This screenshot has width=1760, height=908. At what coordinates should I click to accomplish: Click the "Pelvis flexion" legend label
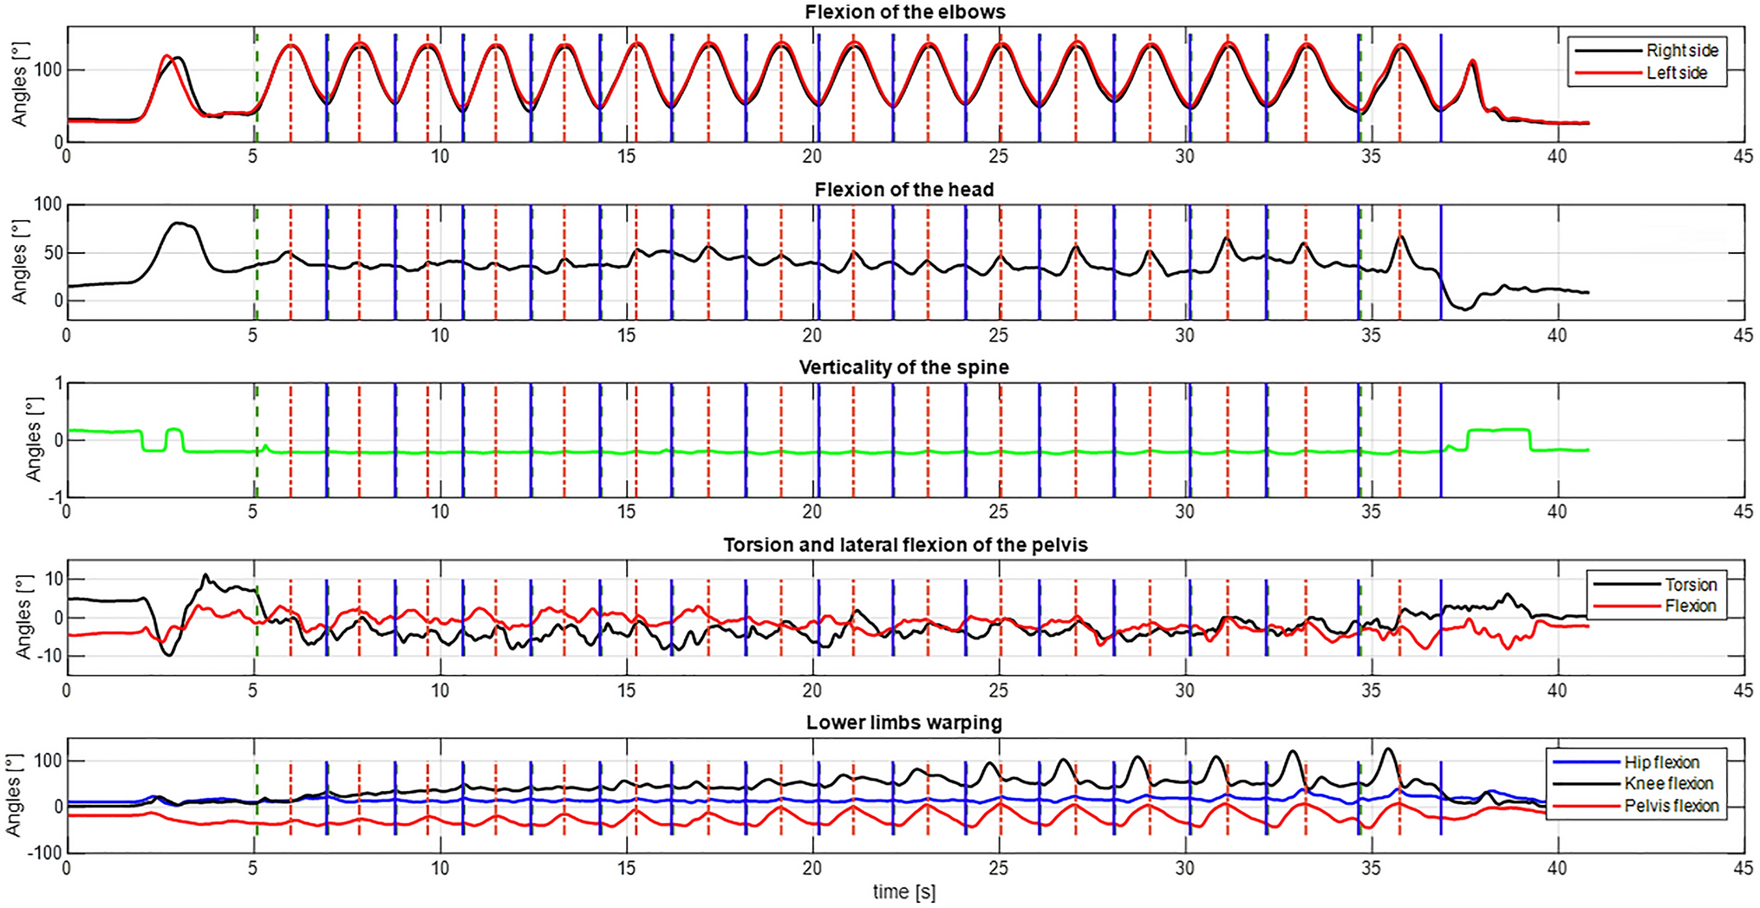[1671, 806]
